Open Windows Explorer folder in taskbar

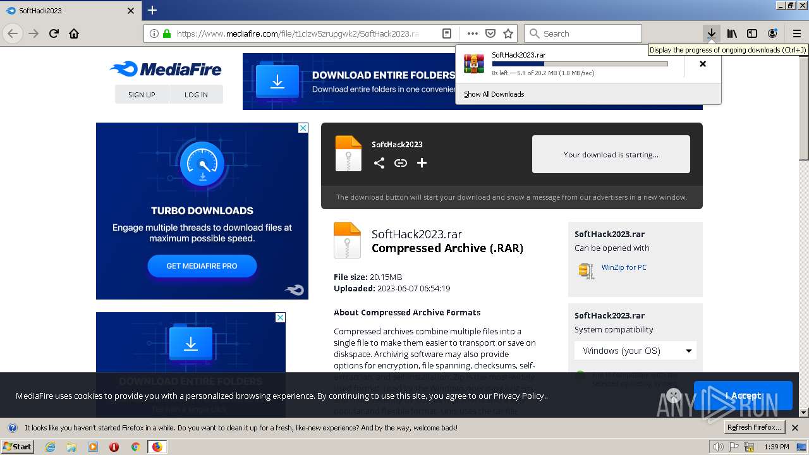click(x=71, y=447)
